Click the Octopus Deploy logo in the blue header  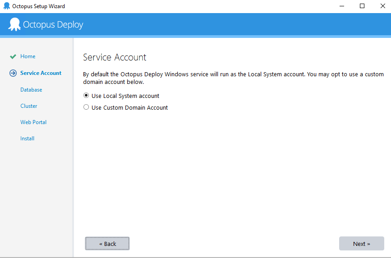point(14,24)
